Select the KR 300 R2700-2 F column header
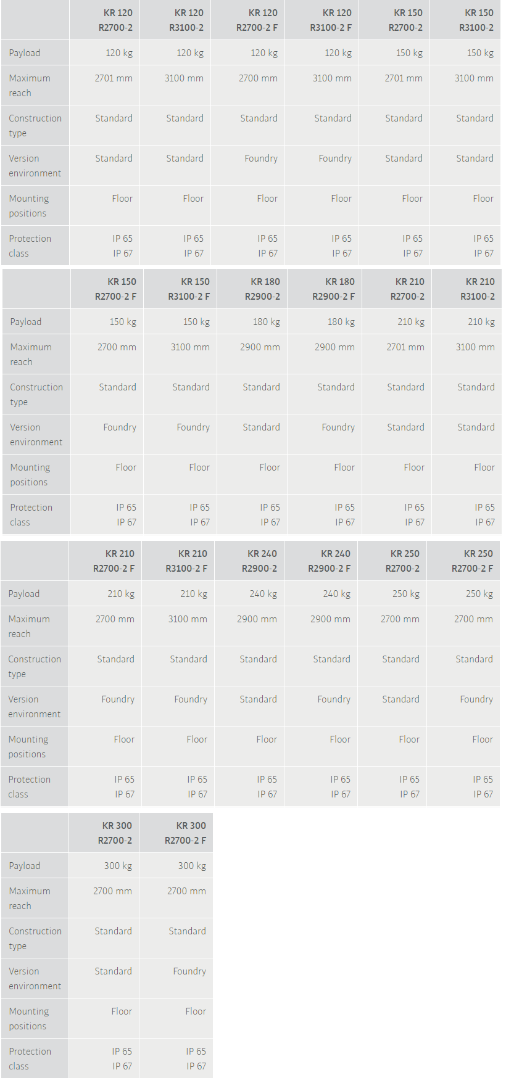506x1083 pixels. [185, 833]
